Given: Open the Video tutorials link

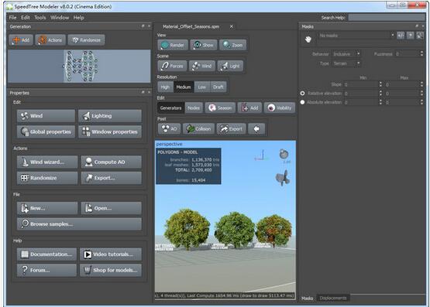Looking at the screenshot, I should tap(111, 254).
